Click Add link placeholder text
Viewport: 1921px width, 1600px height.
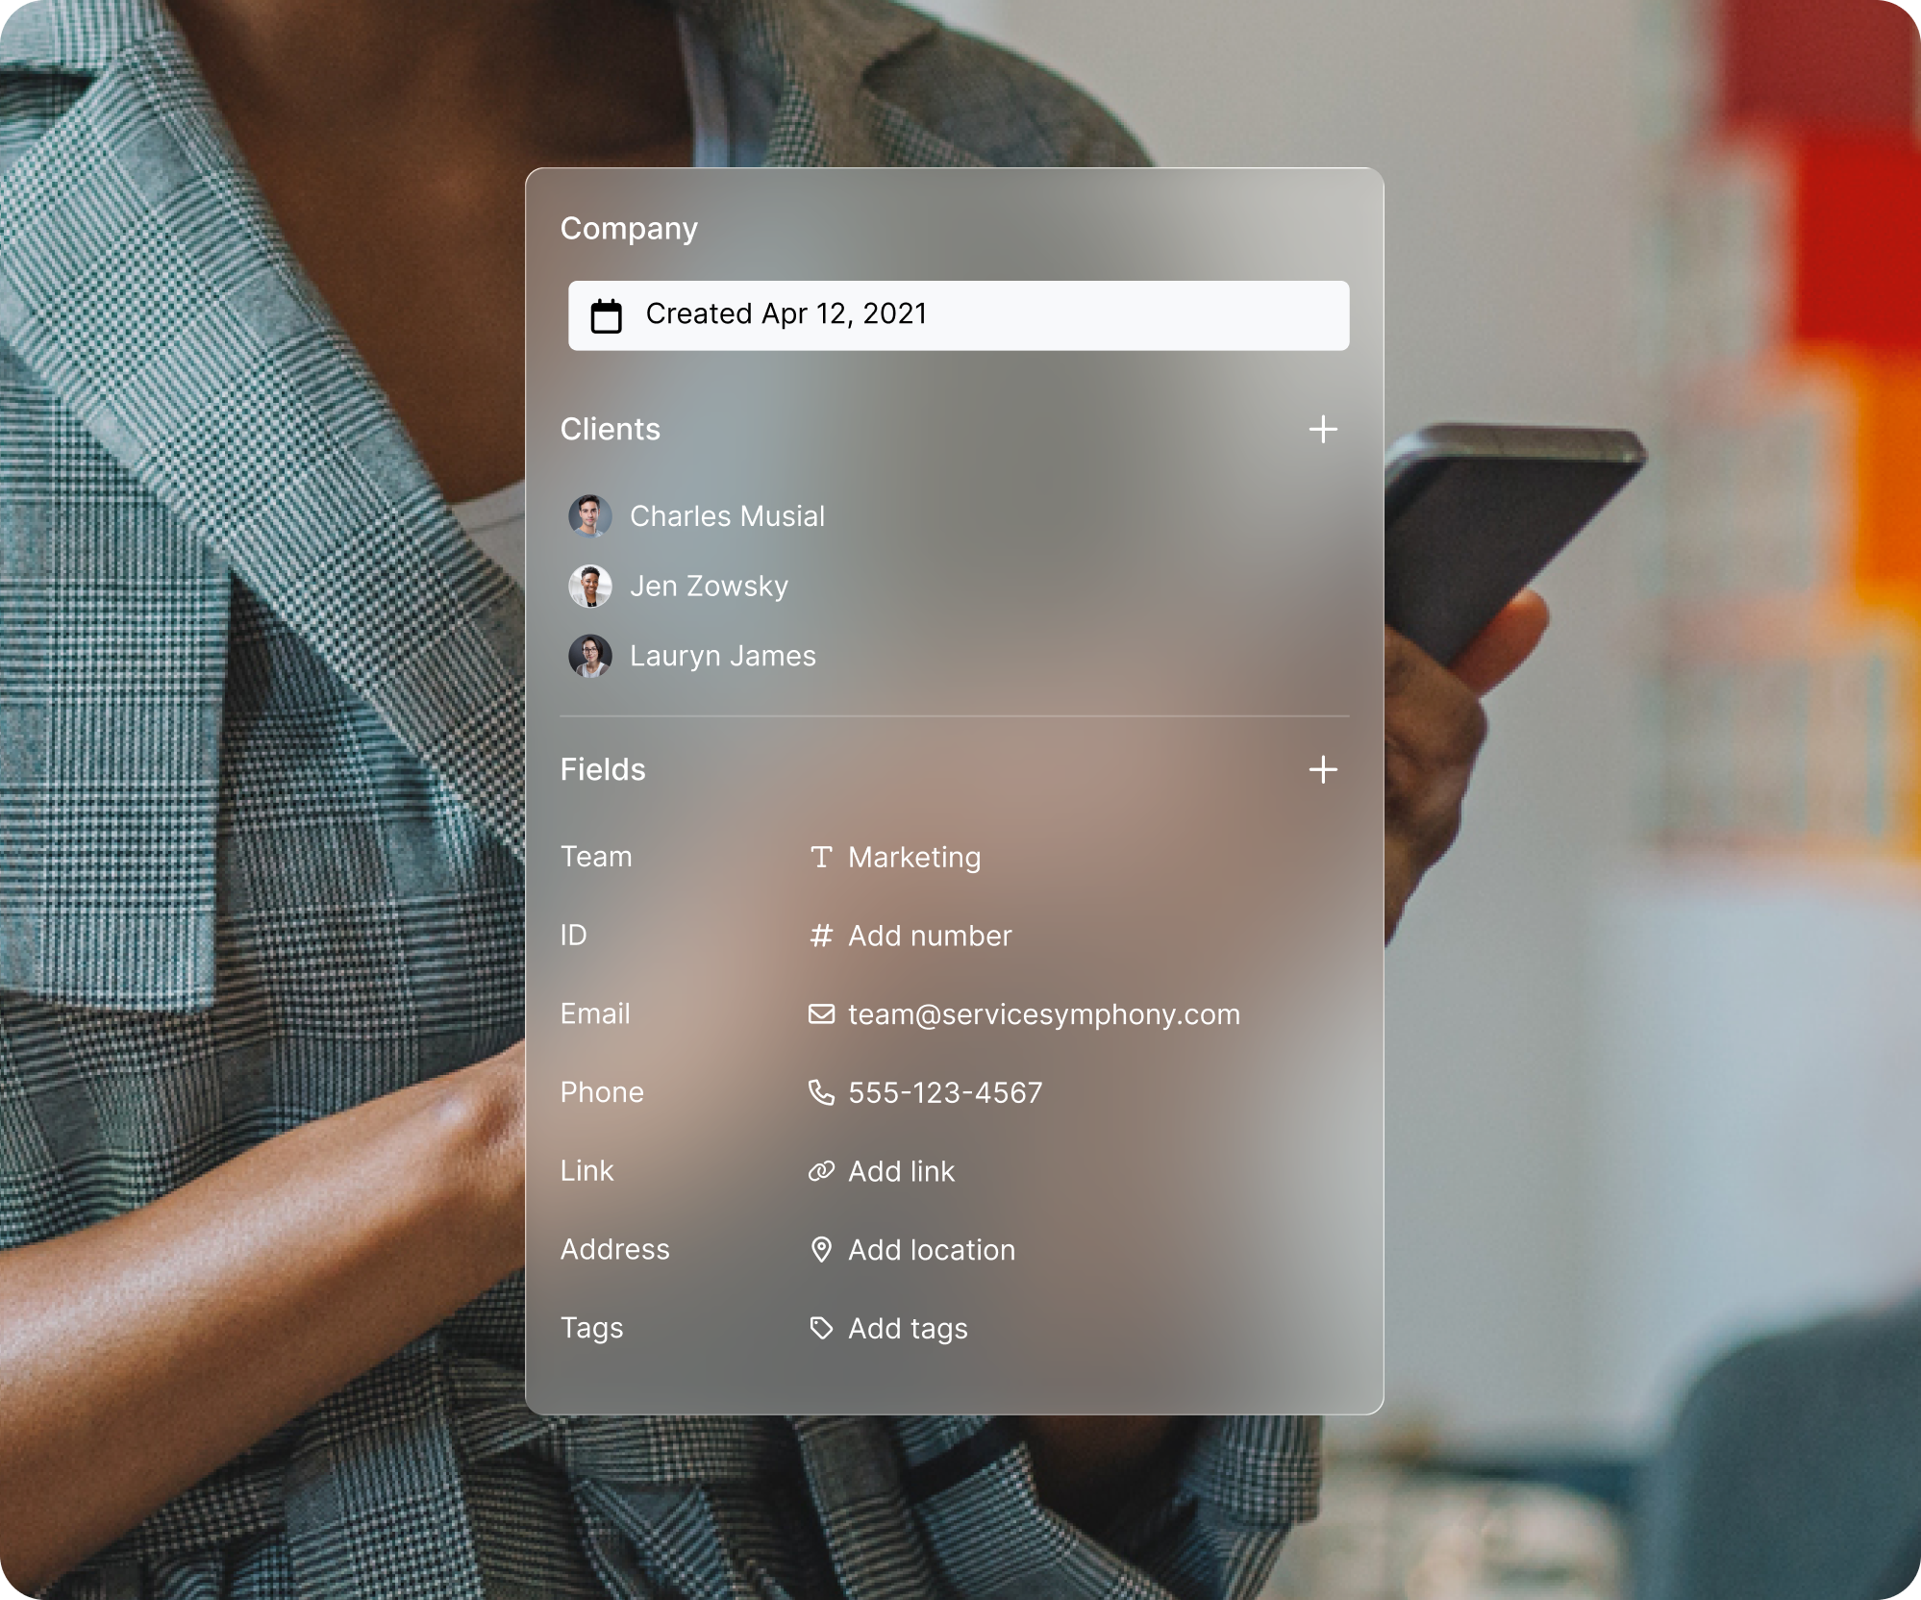pyautogui.click(x=901, y=1171)
